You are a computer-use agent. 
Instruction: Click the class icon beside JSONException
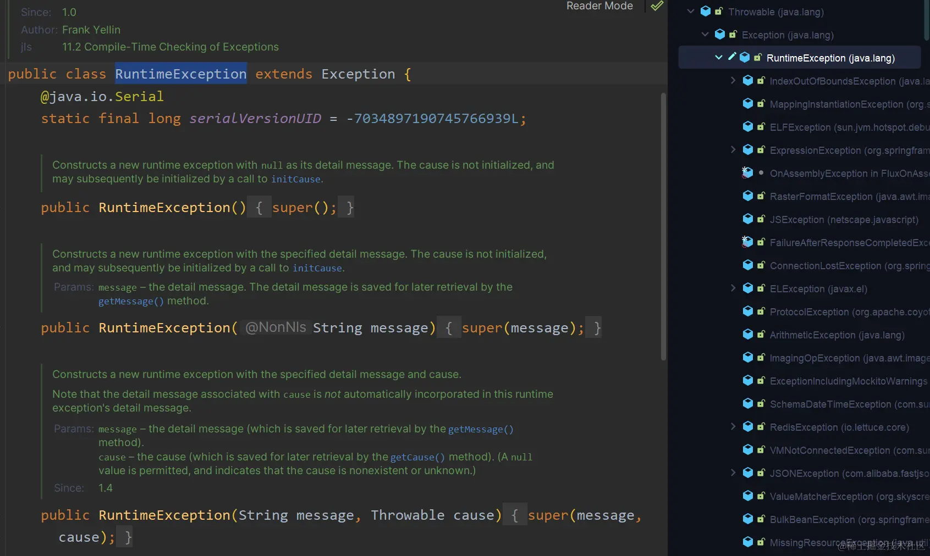pyautogui.click(x=747, y=472)
